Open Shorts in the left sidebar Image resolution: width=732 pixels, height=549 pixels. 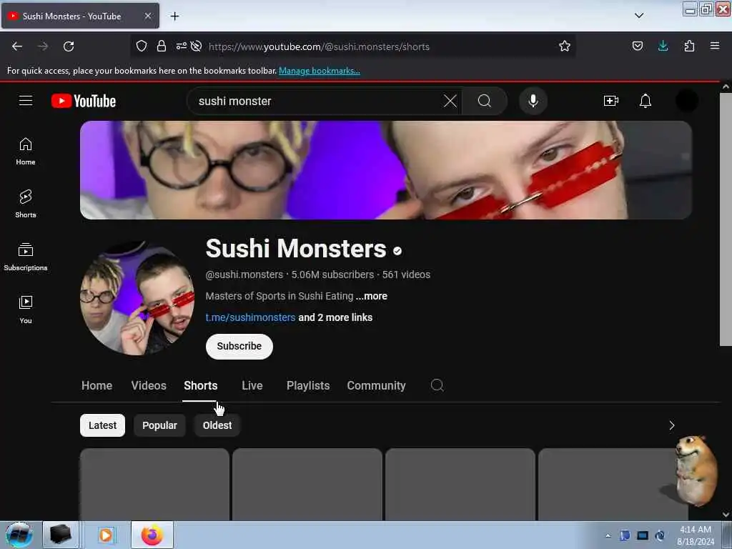[26, 204]
